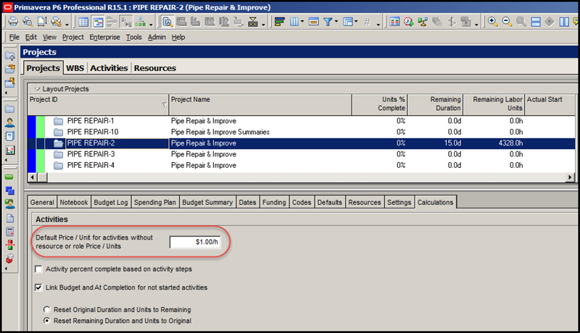Open the Resources sidebar person icon

pos(10,122)
